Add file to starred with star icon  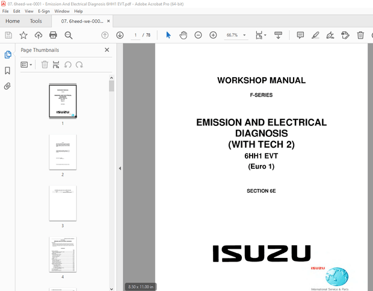23,35
